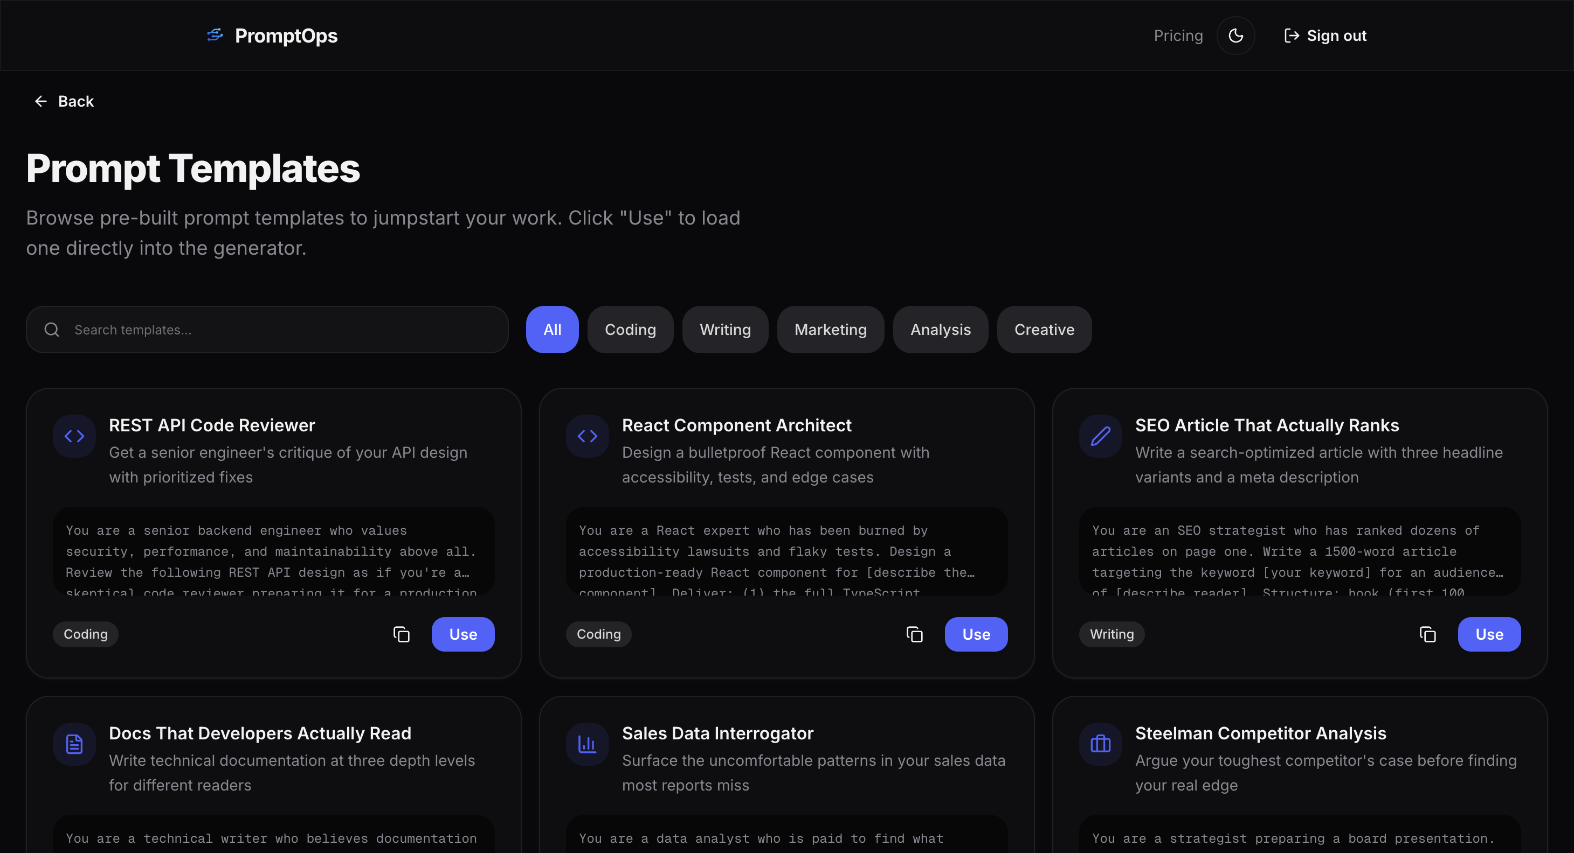This screenshot has width=1574, height=853.
Task: Use the React Component Architect template
Action: click(x=976, y=634)
